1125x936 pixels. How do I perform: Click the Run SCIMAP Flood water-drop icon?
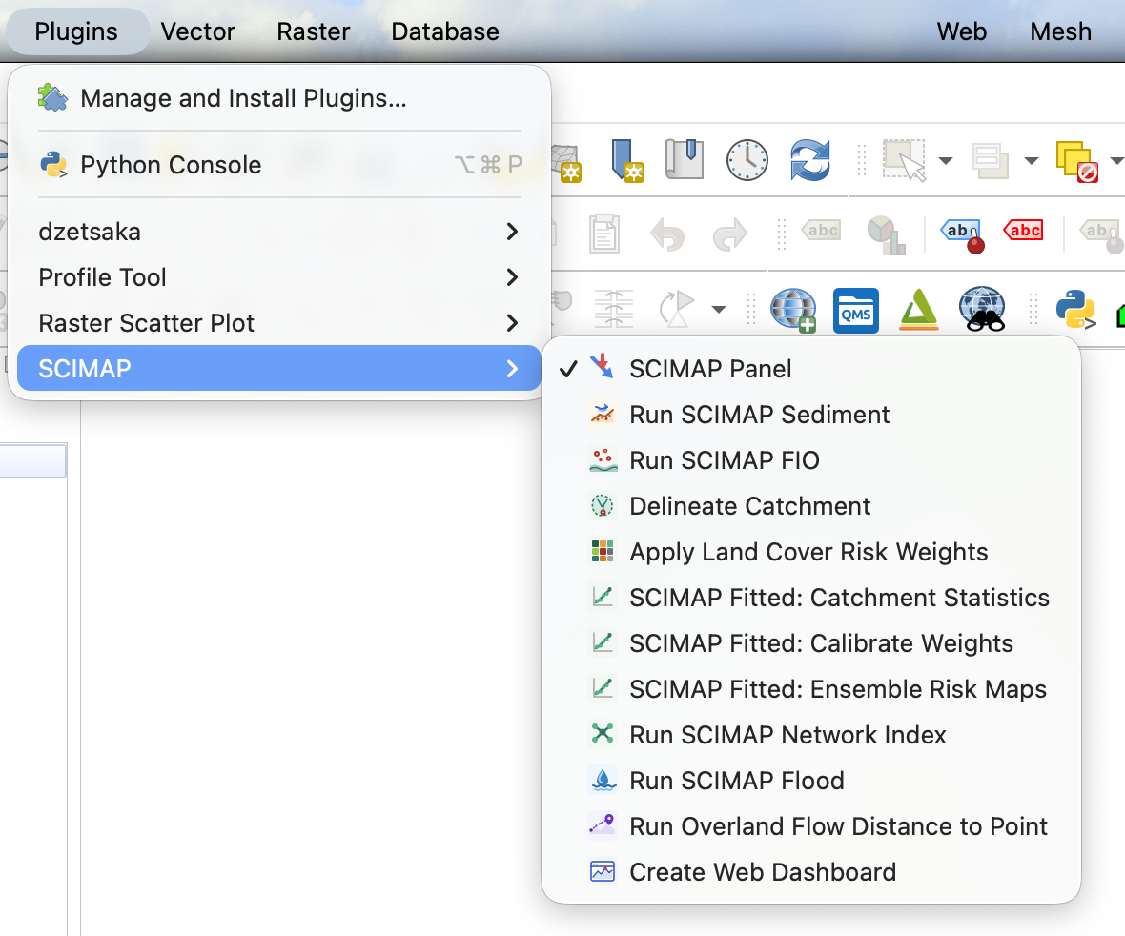pos(603,780)
